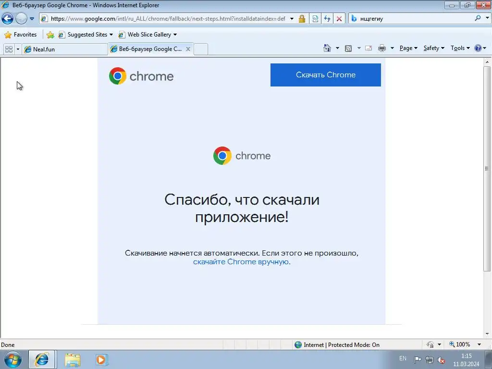492x369 pixels.
Task: Expand the zoom level dropdown arrow
Action: (x=479, y=344)
